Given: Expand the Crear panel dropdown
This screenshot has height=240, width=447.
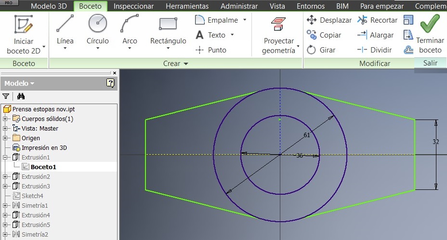Looking at the screenshot, I should click(186, 64).
